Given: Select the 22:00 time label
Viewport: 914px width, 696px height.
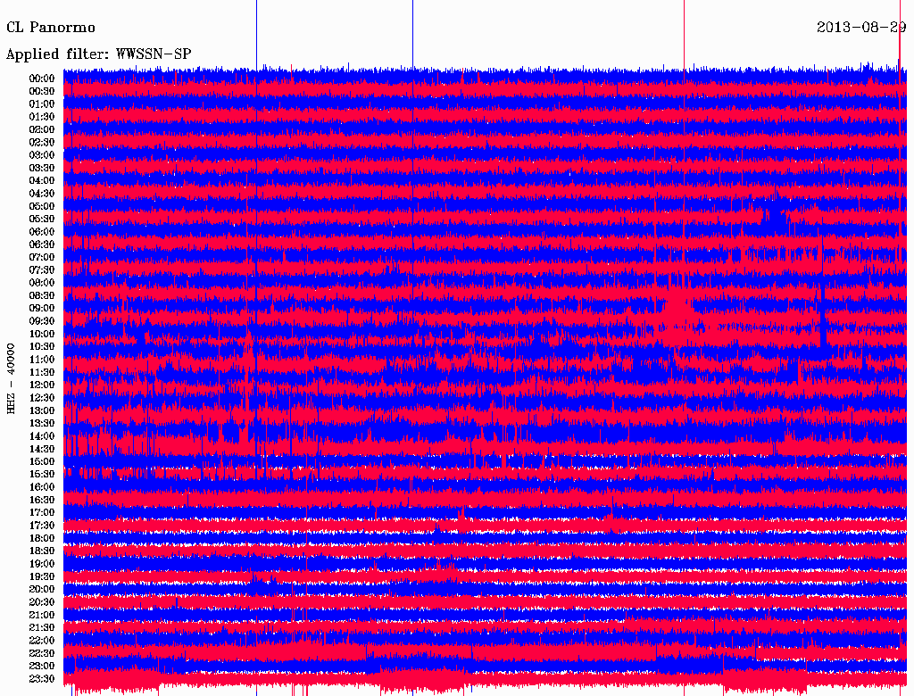Looking at the screenshot, I should coord(42,640).
